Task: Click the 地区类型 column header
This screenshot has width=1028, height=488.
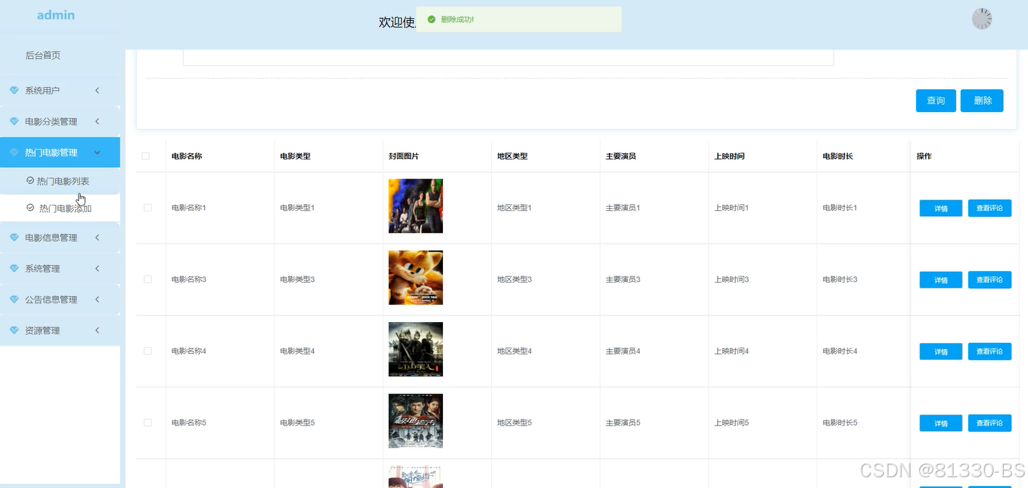Action: 513,156
